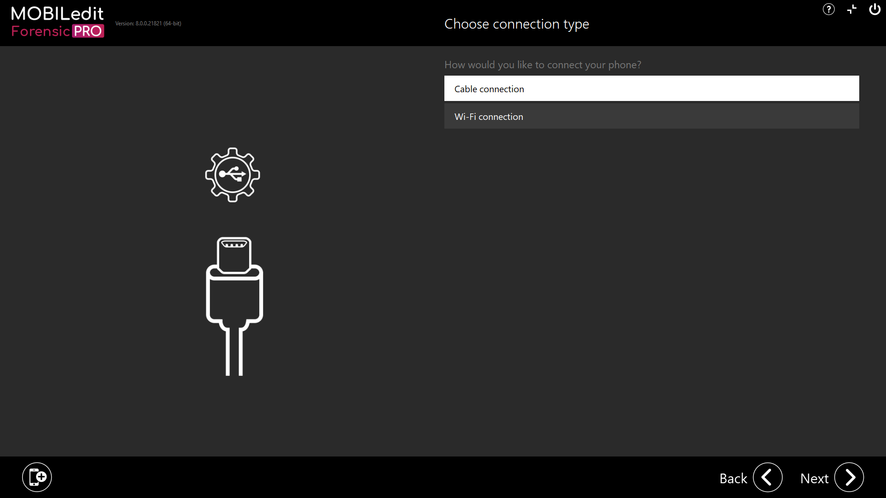
Task: Click the Next button
Action: point(814,478)
